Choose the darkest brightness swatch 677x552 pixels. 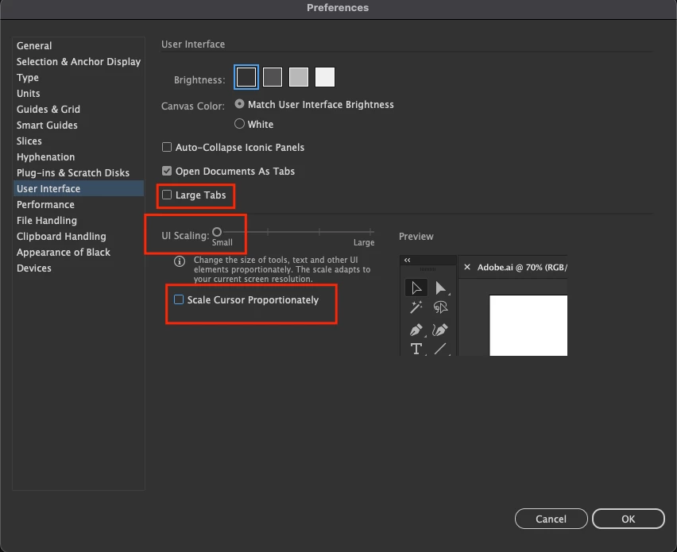[246, 77]
